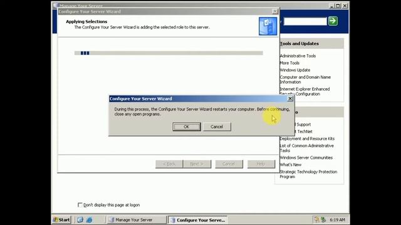Open What's New link
This screenshot has width=401, height=225.
[x=291, y=165]
